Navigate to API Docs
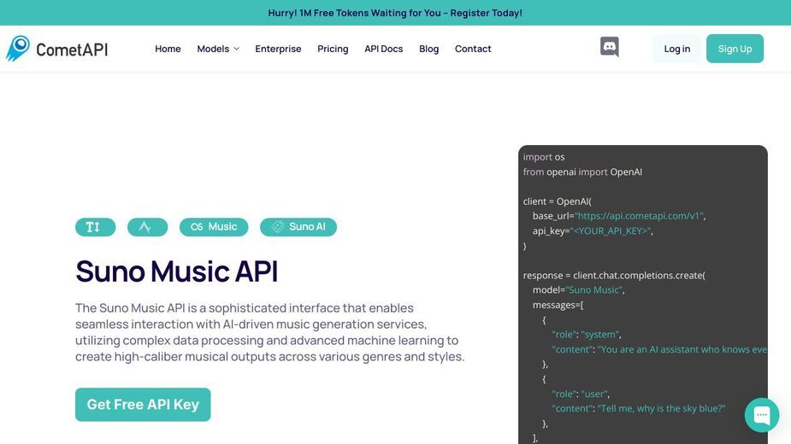Image resolution: width=791 pixels, height=444 pixels. (x=383, y=49)
